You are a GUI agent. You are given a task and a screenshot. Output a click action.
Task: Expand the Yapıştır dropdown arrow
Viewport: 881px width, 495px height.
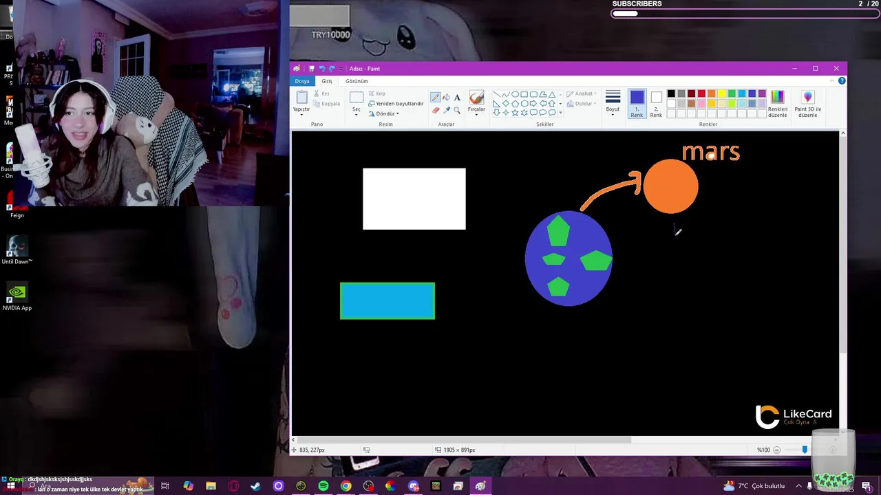tap(301, 115)
